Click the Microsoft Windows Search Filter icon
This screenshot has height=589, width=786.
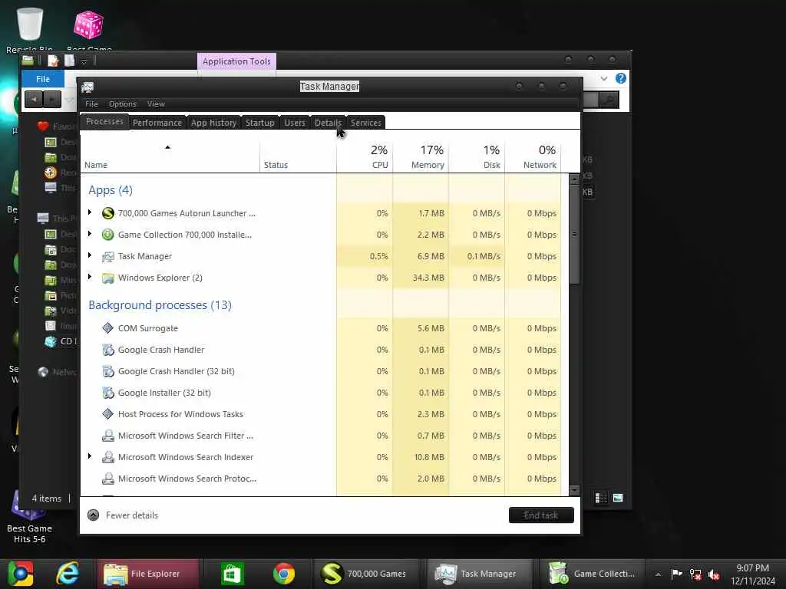tap(107, 436)
